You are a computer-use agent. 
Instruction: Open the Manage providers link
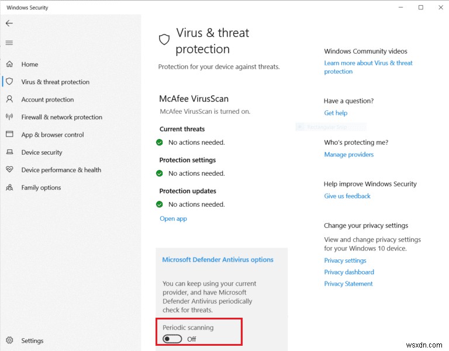pos(348,155)
